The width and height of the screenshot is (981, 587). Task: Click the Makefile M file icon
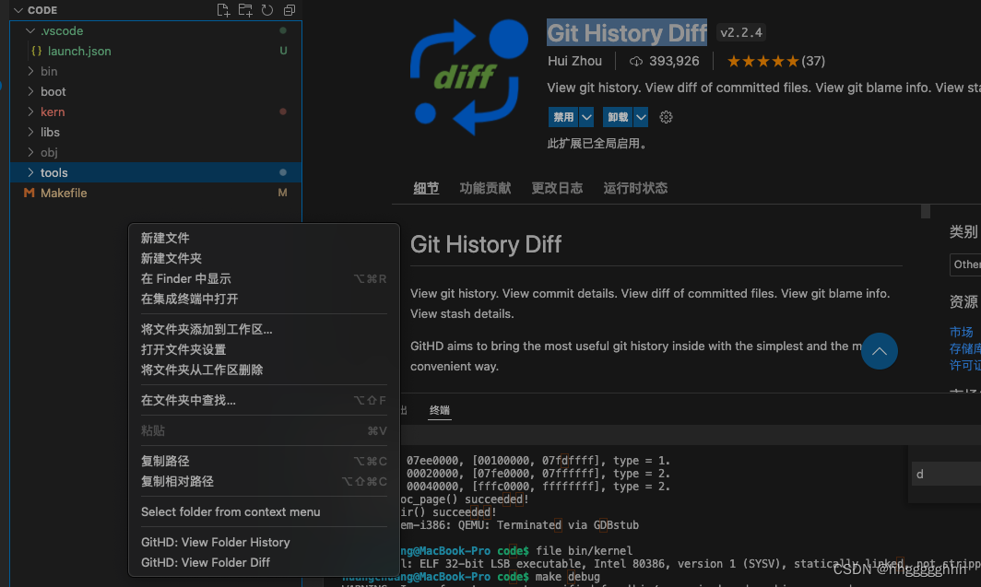click(x=29, y=194)
